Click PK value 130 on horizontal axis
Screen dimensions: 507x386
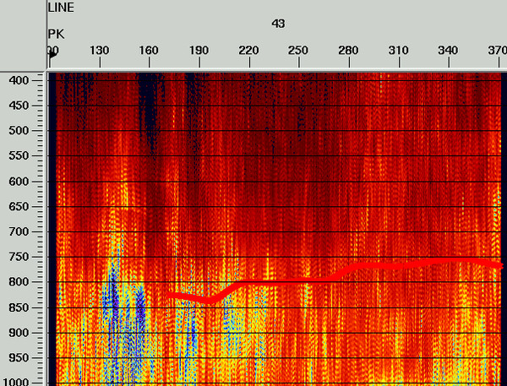tap(99, 50)
